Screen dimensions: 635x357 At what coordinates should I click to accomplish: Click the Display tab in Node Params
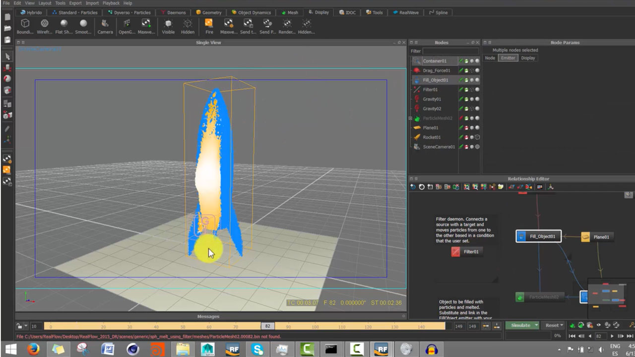click(528, 58)
